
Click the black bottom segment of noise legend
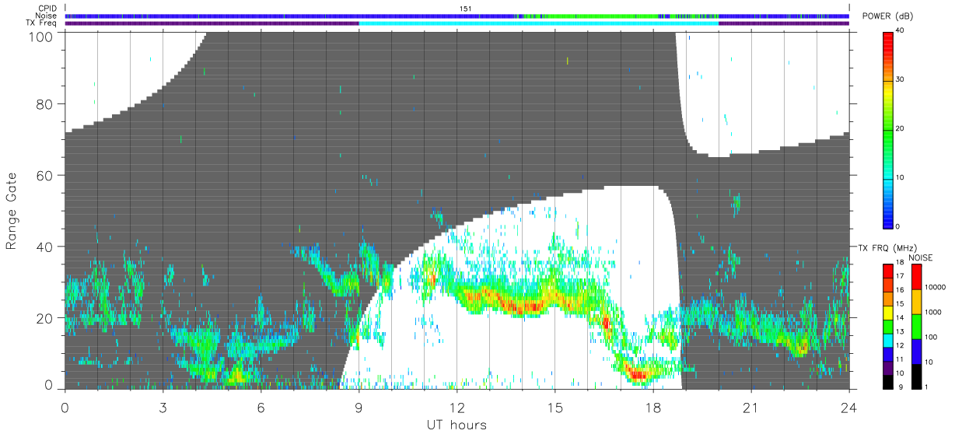[916, 376]
